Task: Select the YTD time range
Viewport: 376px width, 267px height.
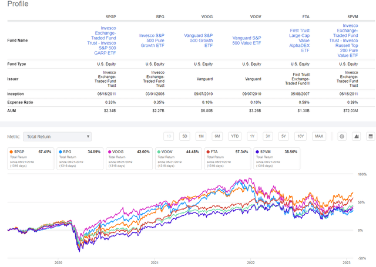Action: tap(235, 136)
